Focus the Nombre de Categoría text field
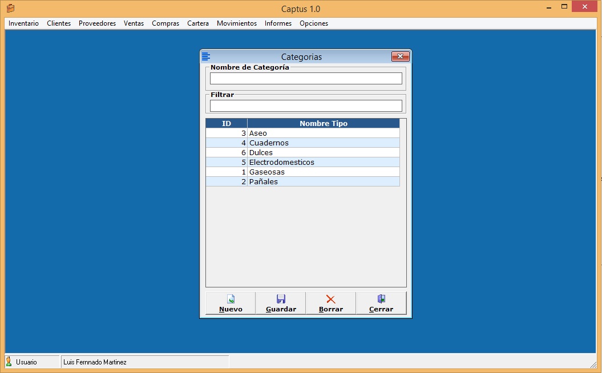The image size is (602, 373). 306,79
